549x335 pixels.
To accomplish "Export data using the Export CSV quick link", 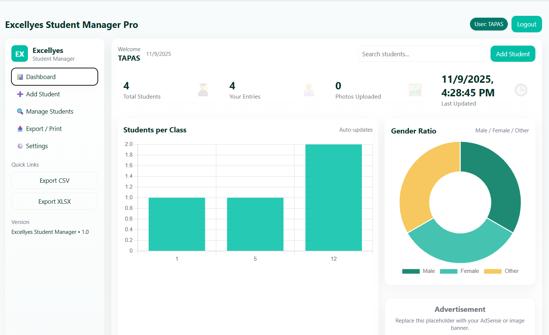I will [x=54, y=180].
